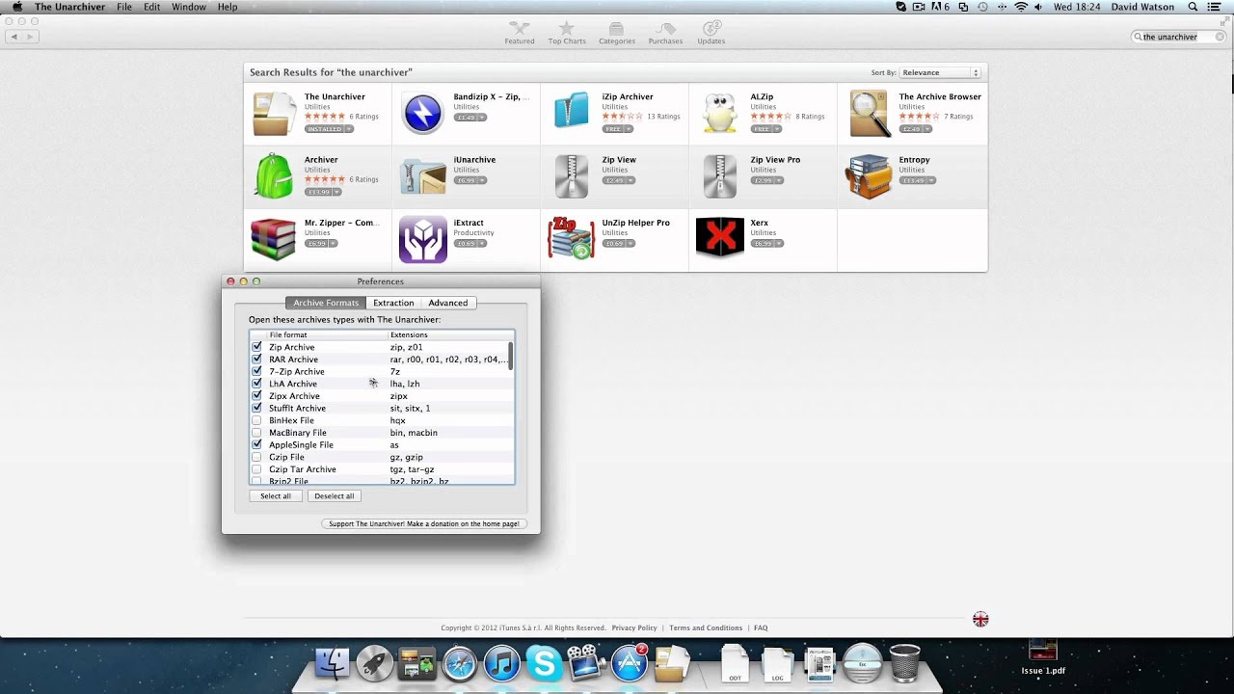Expand The Unarchiver INSTALLED button arrow
Image resolution: width=1234 pixels, height=694 pixels.
point(349,129)
